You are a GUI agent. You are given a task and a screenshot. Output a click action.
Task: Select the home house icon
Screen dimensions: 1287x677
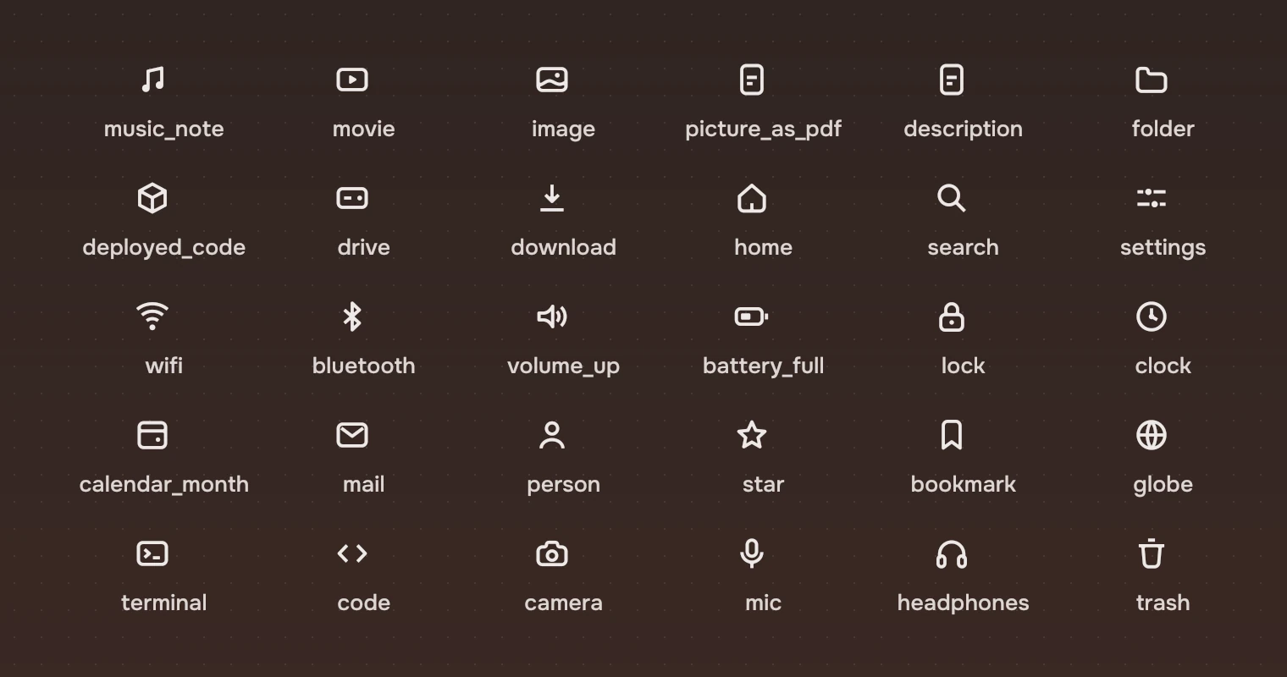[x=752, y=198]
